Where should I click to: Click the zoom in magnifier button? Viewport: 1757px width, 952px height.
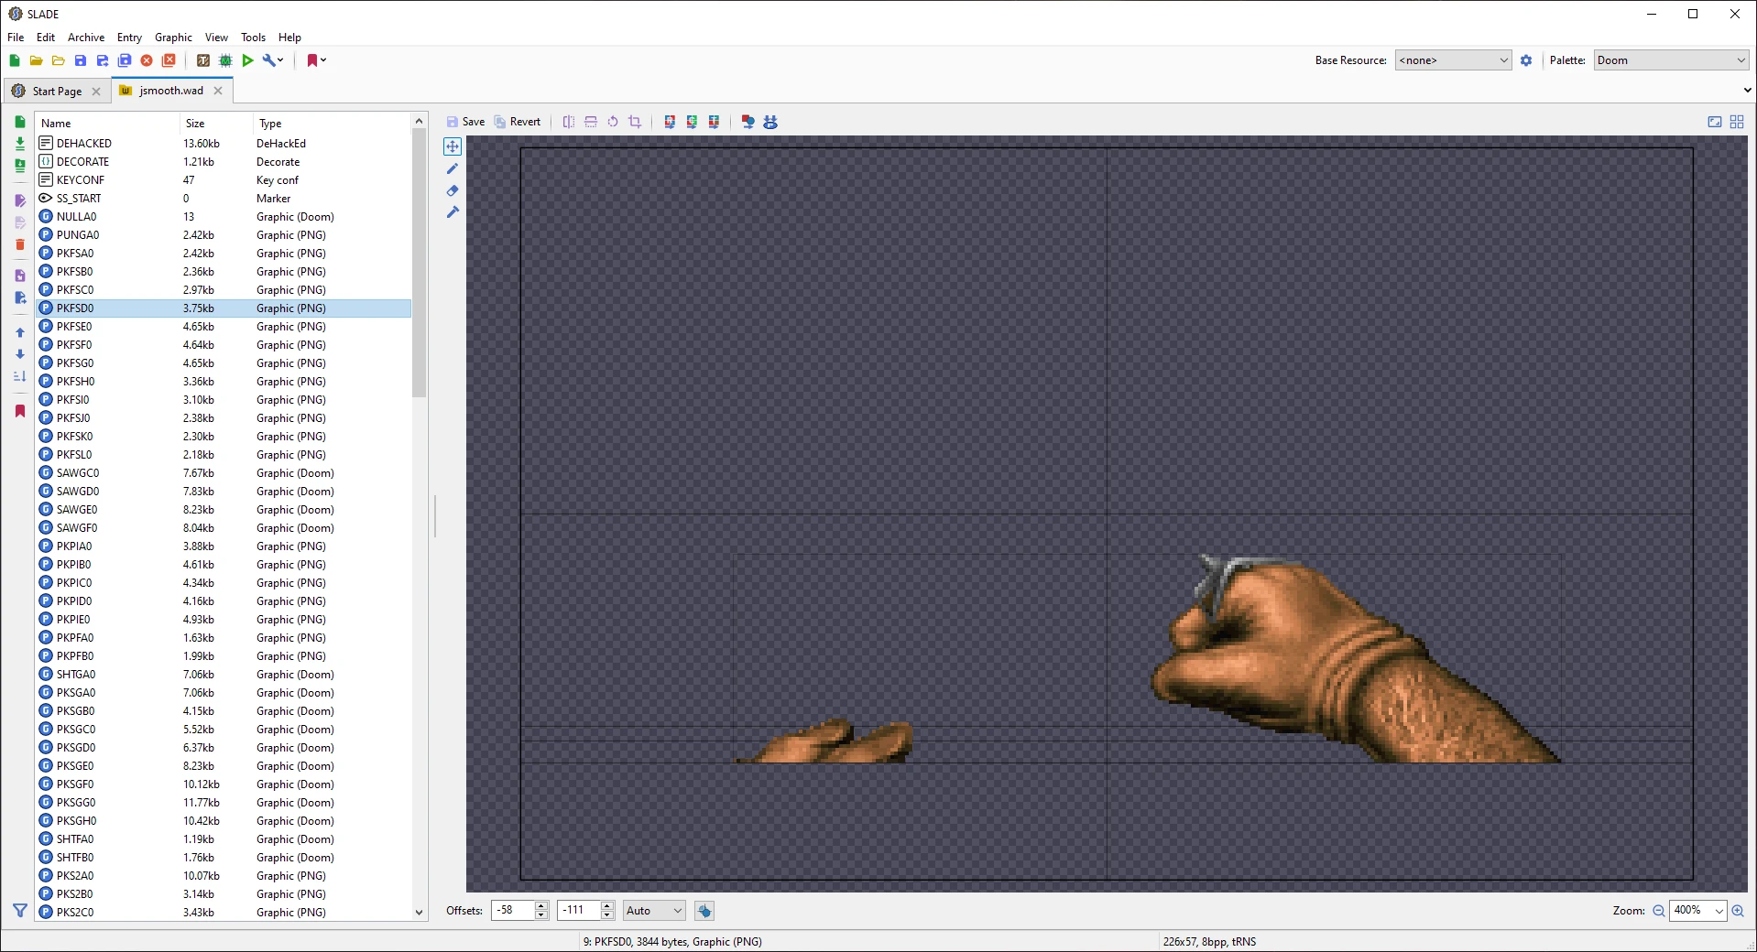click(x=1738, y=911)
